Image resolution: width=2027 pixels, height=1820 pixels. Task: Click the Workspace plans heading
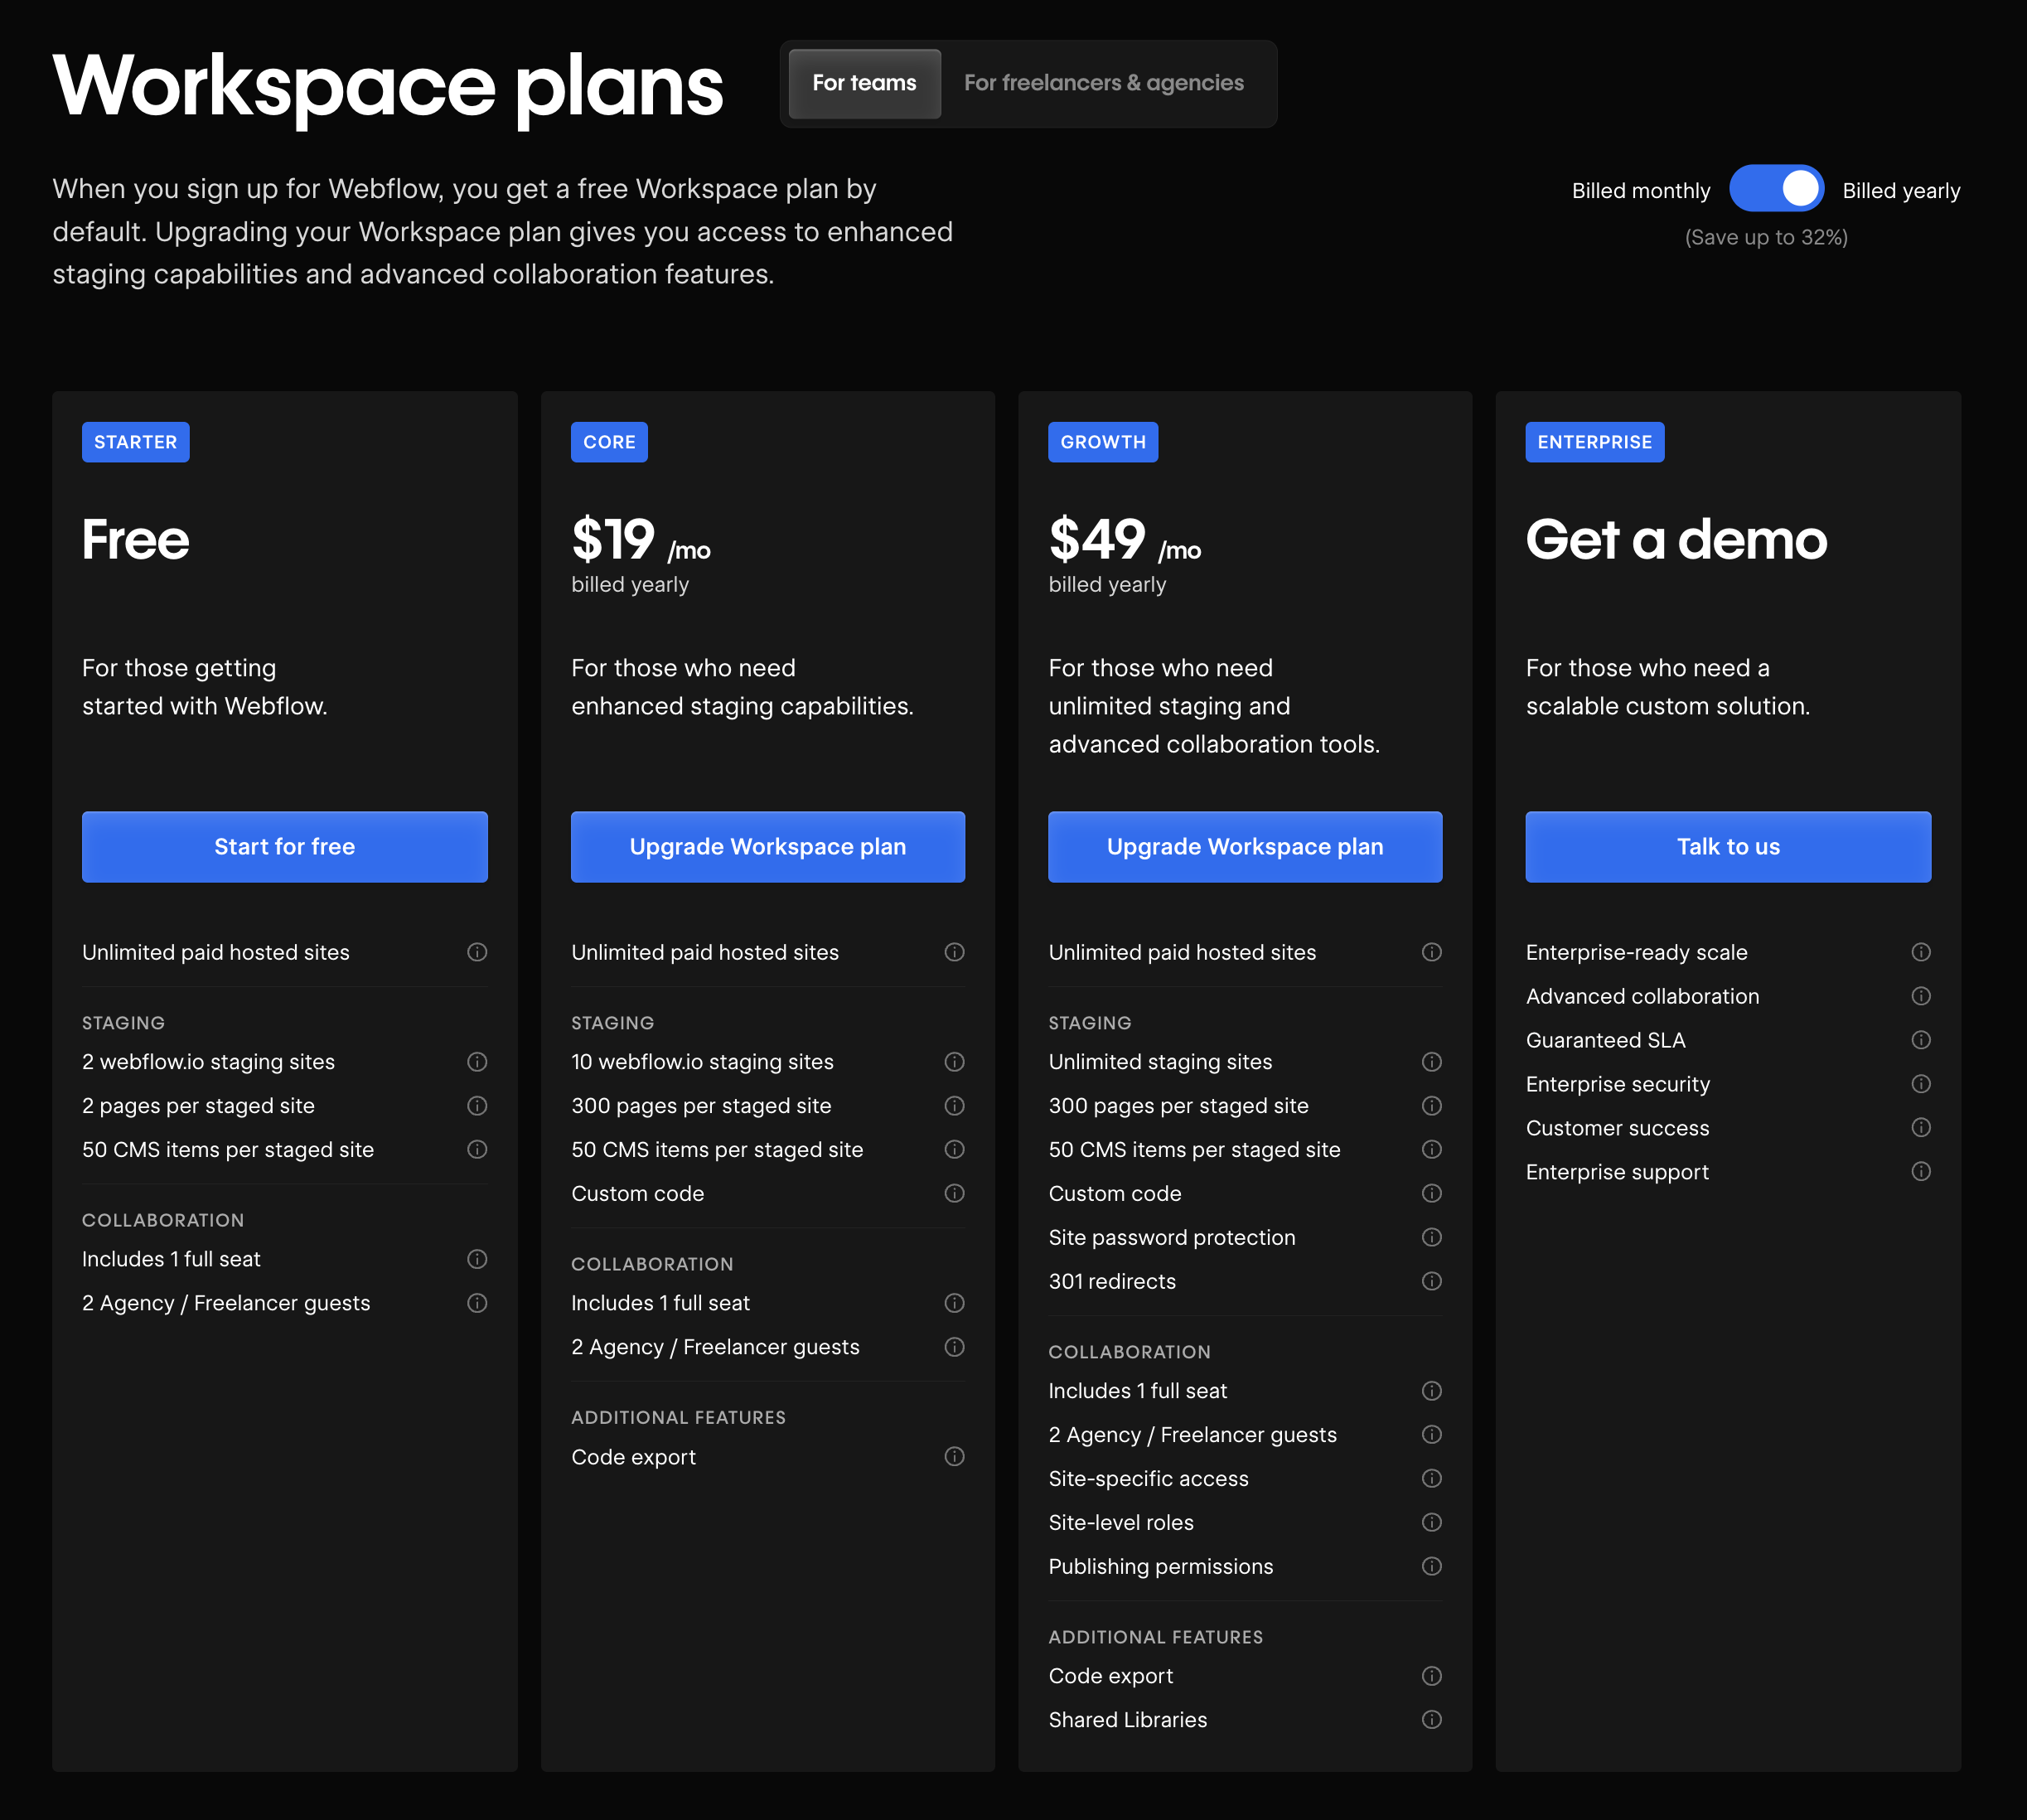[388, 88]
